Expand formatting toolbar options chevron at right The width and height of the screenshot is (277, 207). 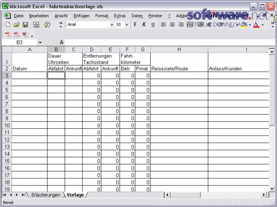point(273,24)
